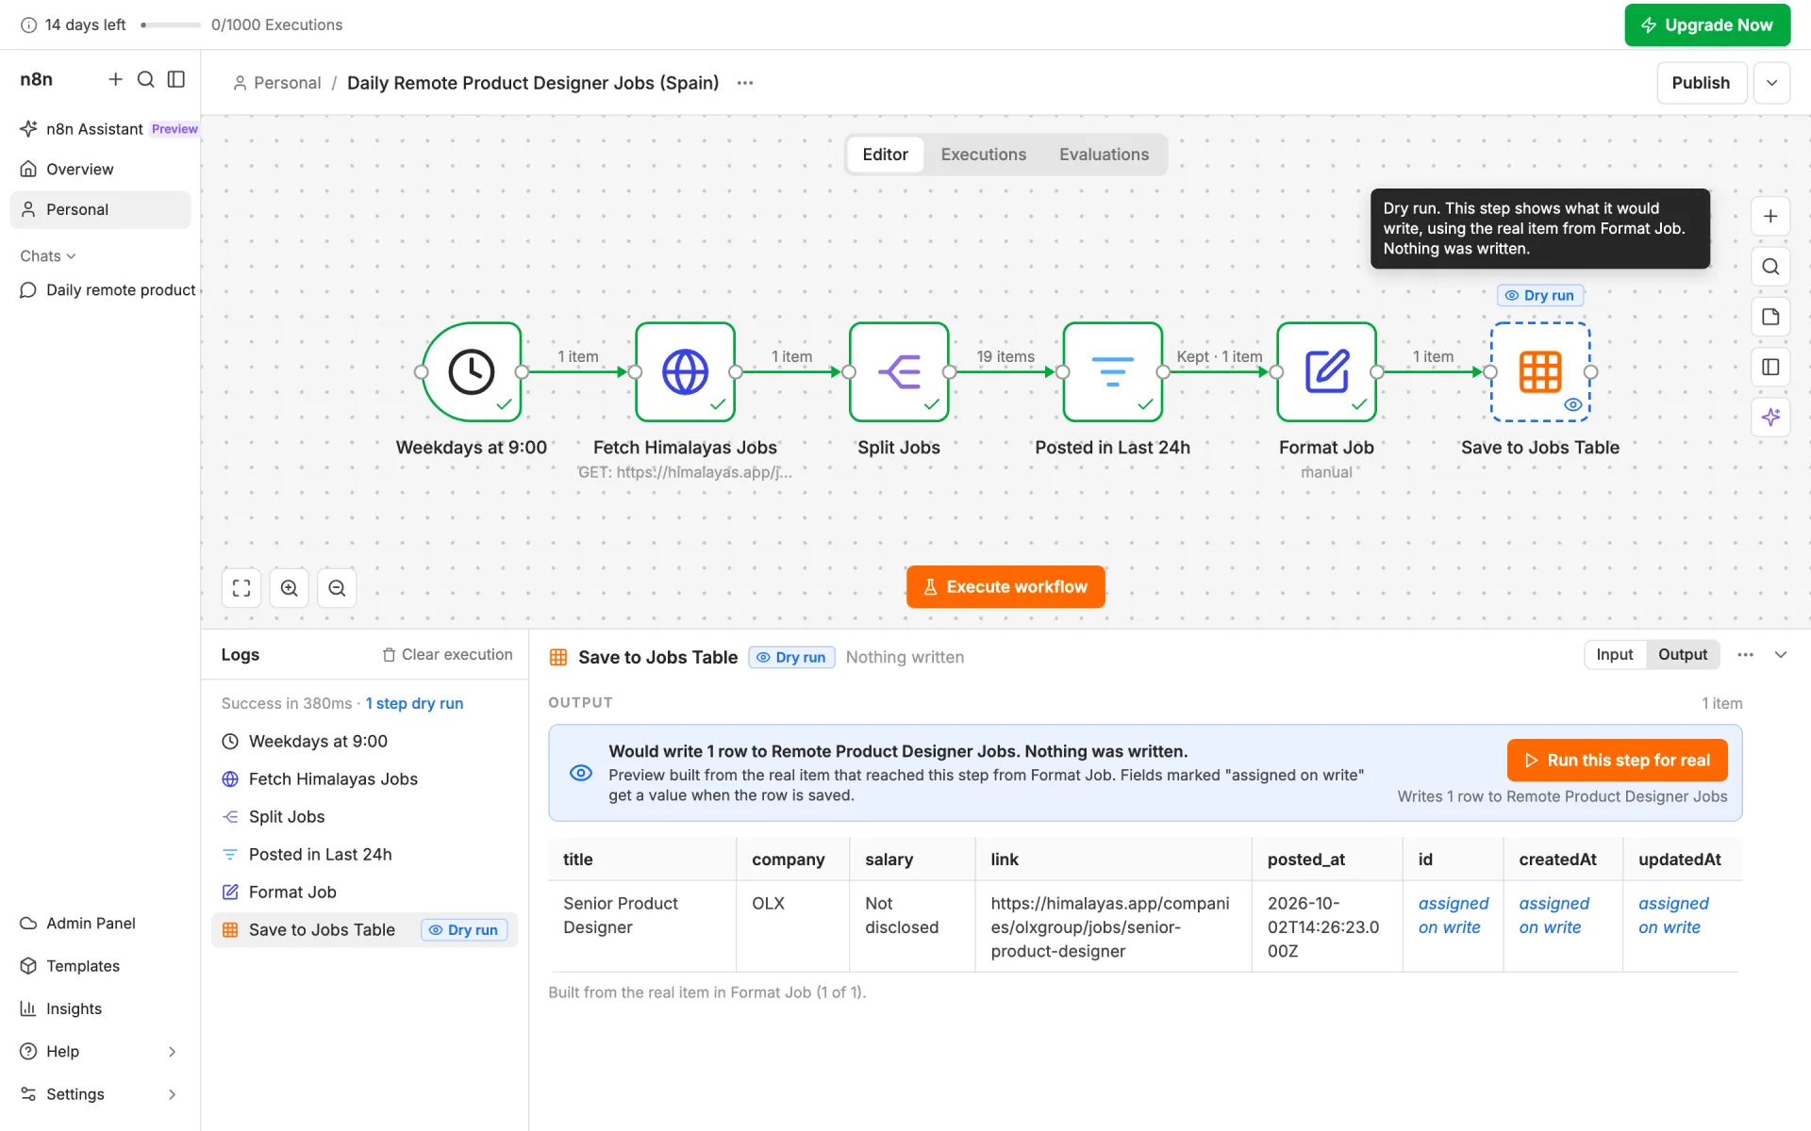Select the Fetch Himalayas Jobs globe node

click(x=685, y=371)
